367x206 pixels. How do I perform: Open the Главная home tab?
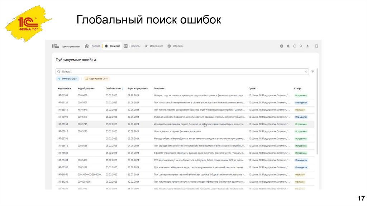pos(92,46)
